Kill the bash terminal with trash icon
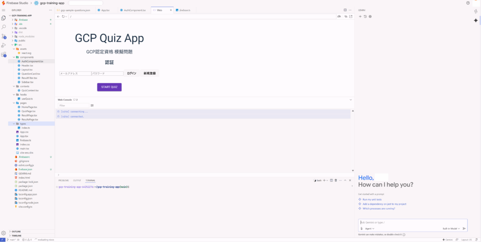 [x=335, y=180]
